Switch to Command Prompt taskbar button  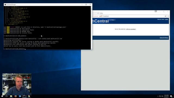24,96
